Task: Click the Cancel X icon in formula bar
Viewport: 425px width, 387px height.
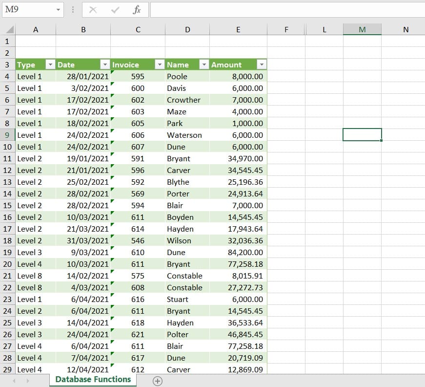Action: point(93,10)
